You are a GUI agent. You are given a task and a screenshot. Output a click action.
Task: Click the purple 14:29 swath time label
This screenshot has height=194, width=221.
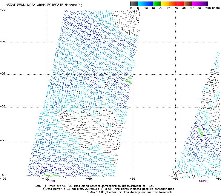click(x=202, y=181)
